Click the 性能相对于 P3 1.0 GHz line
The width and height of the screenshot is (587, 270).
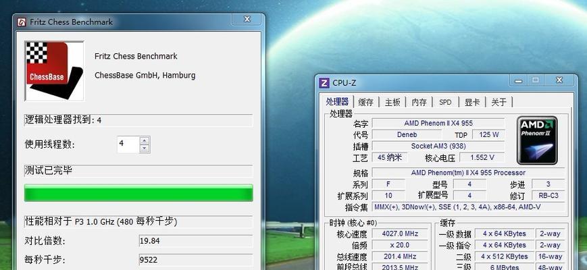(138, 222)
